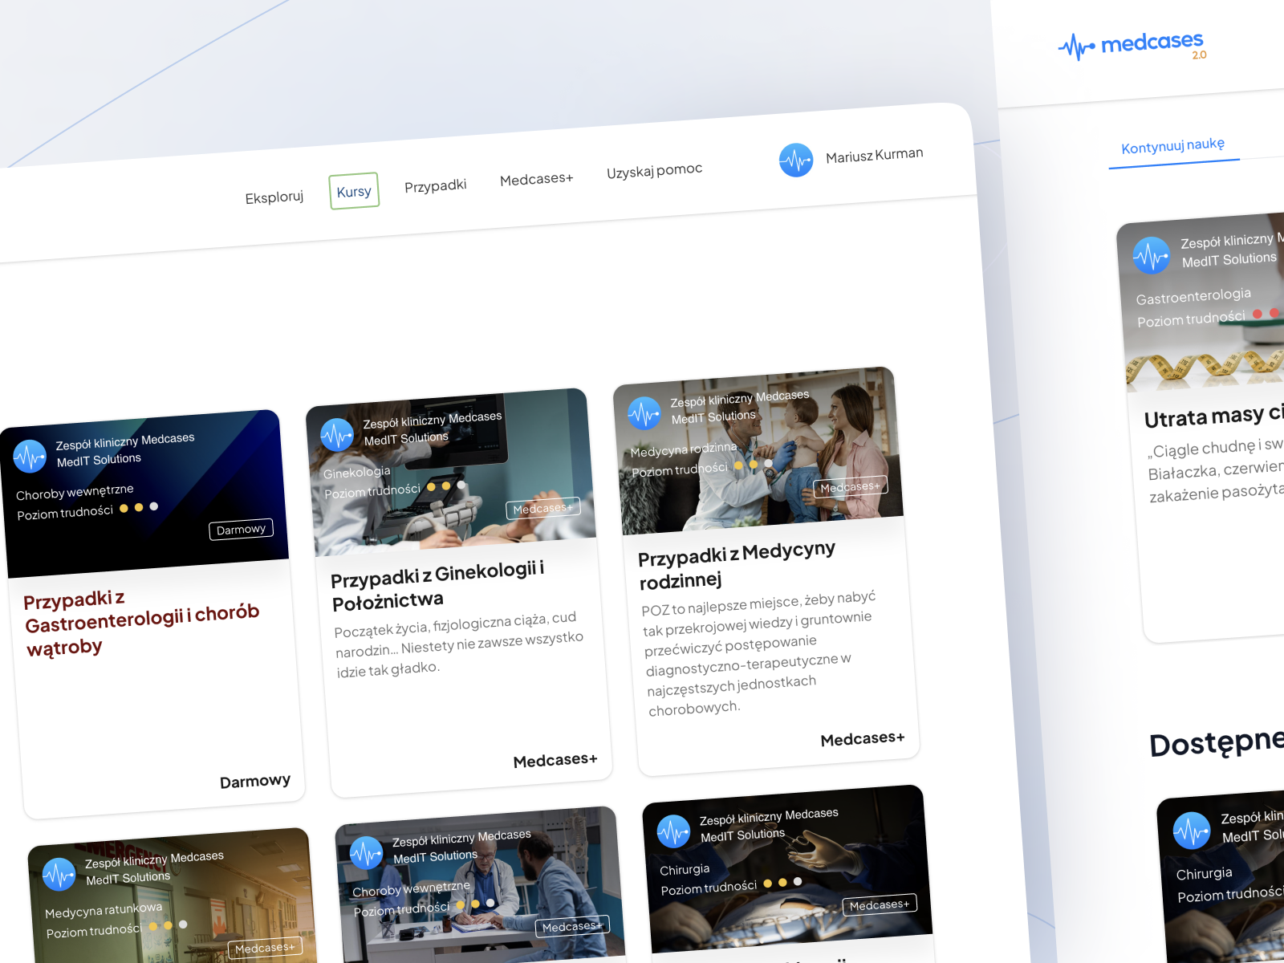Click the avatar icon on the Medycyny rodzinnej card
1284x963 pixels.
pyautogui.click(x=644, y=413)
